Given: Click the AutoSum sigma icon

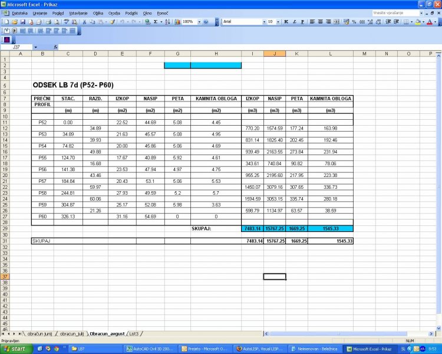Looking at the screenshot, I should (x=156, y=22).
